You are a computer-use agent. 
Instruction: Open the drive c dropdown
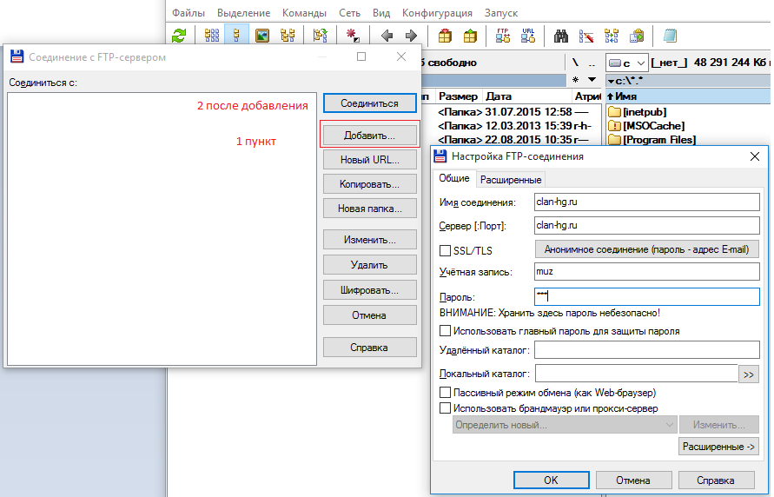pyautogui.click(x=627, y=63)
